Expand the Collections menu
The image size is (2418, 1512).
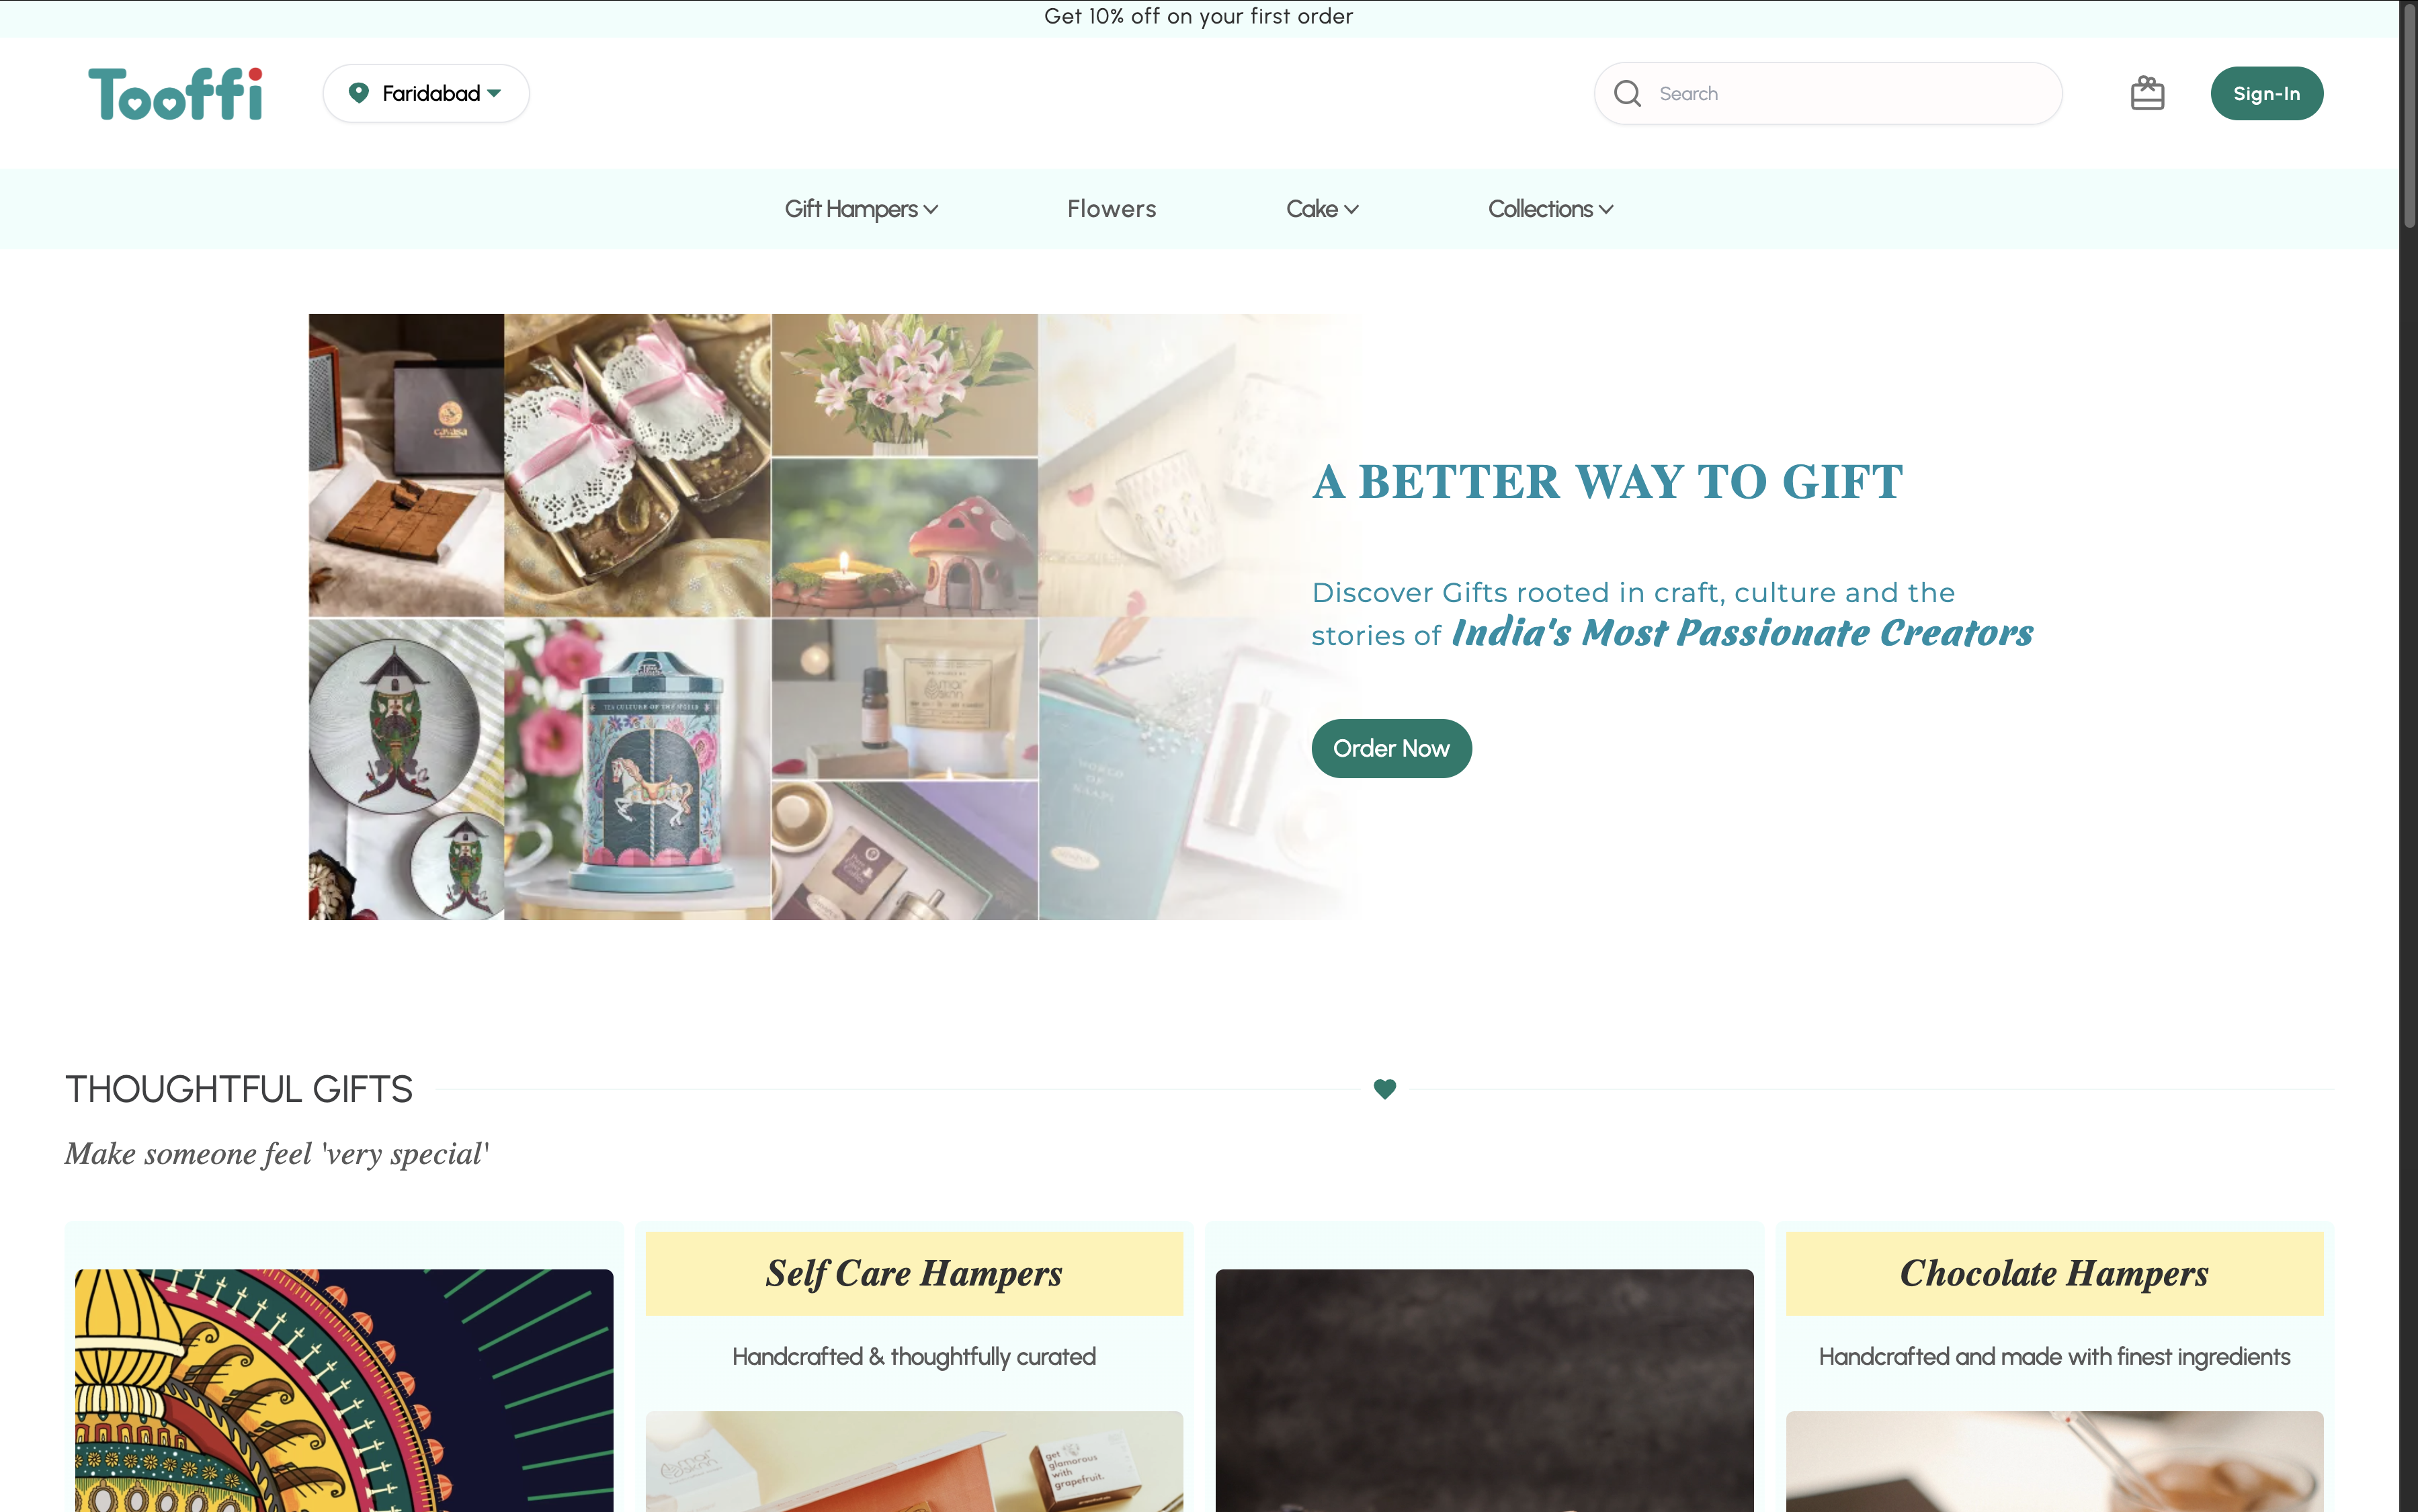(x=1550, y=209)
